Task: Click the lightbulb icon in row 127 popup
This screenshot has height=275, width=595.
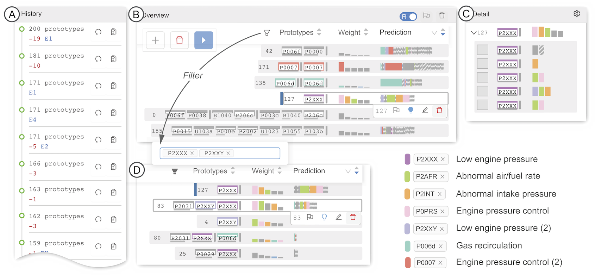Action: pyautogui.click(x=411, y=110)
